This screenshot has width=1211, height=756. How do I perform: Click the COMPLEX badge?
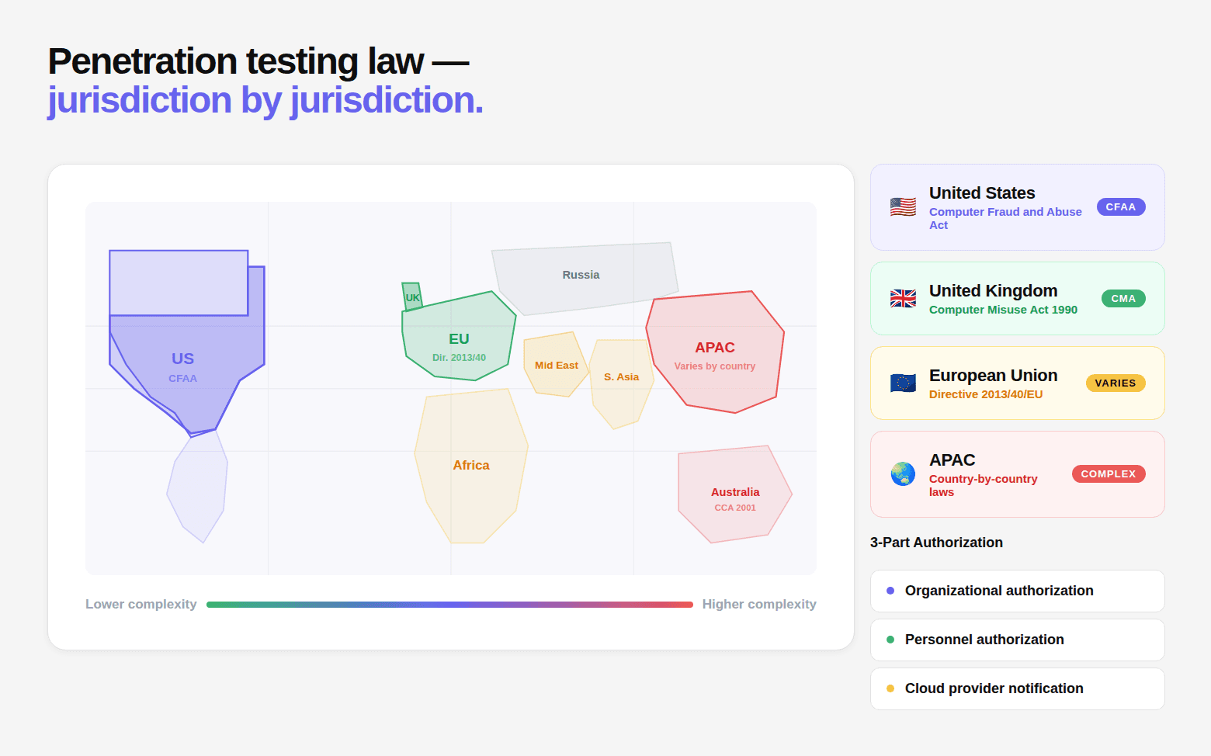pos(1109,474)
